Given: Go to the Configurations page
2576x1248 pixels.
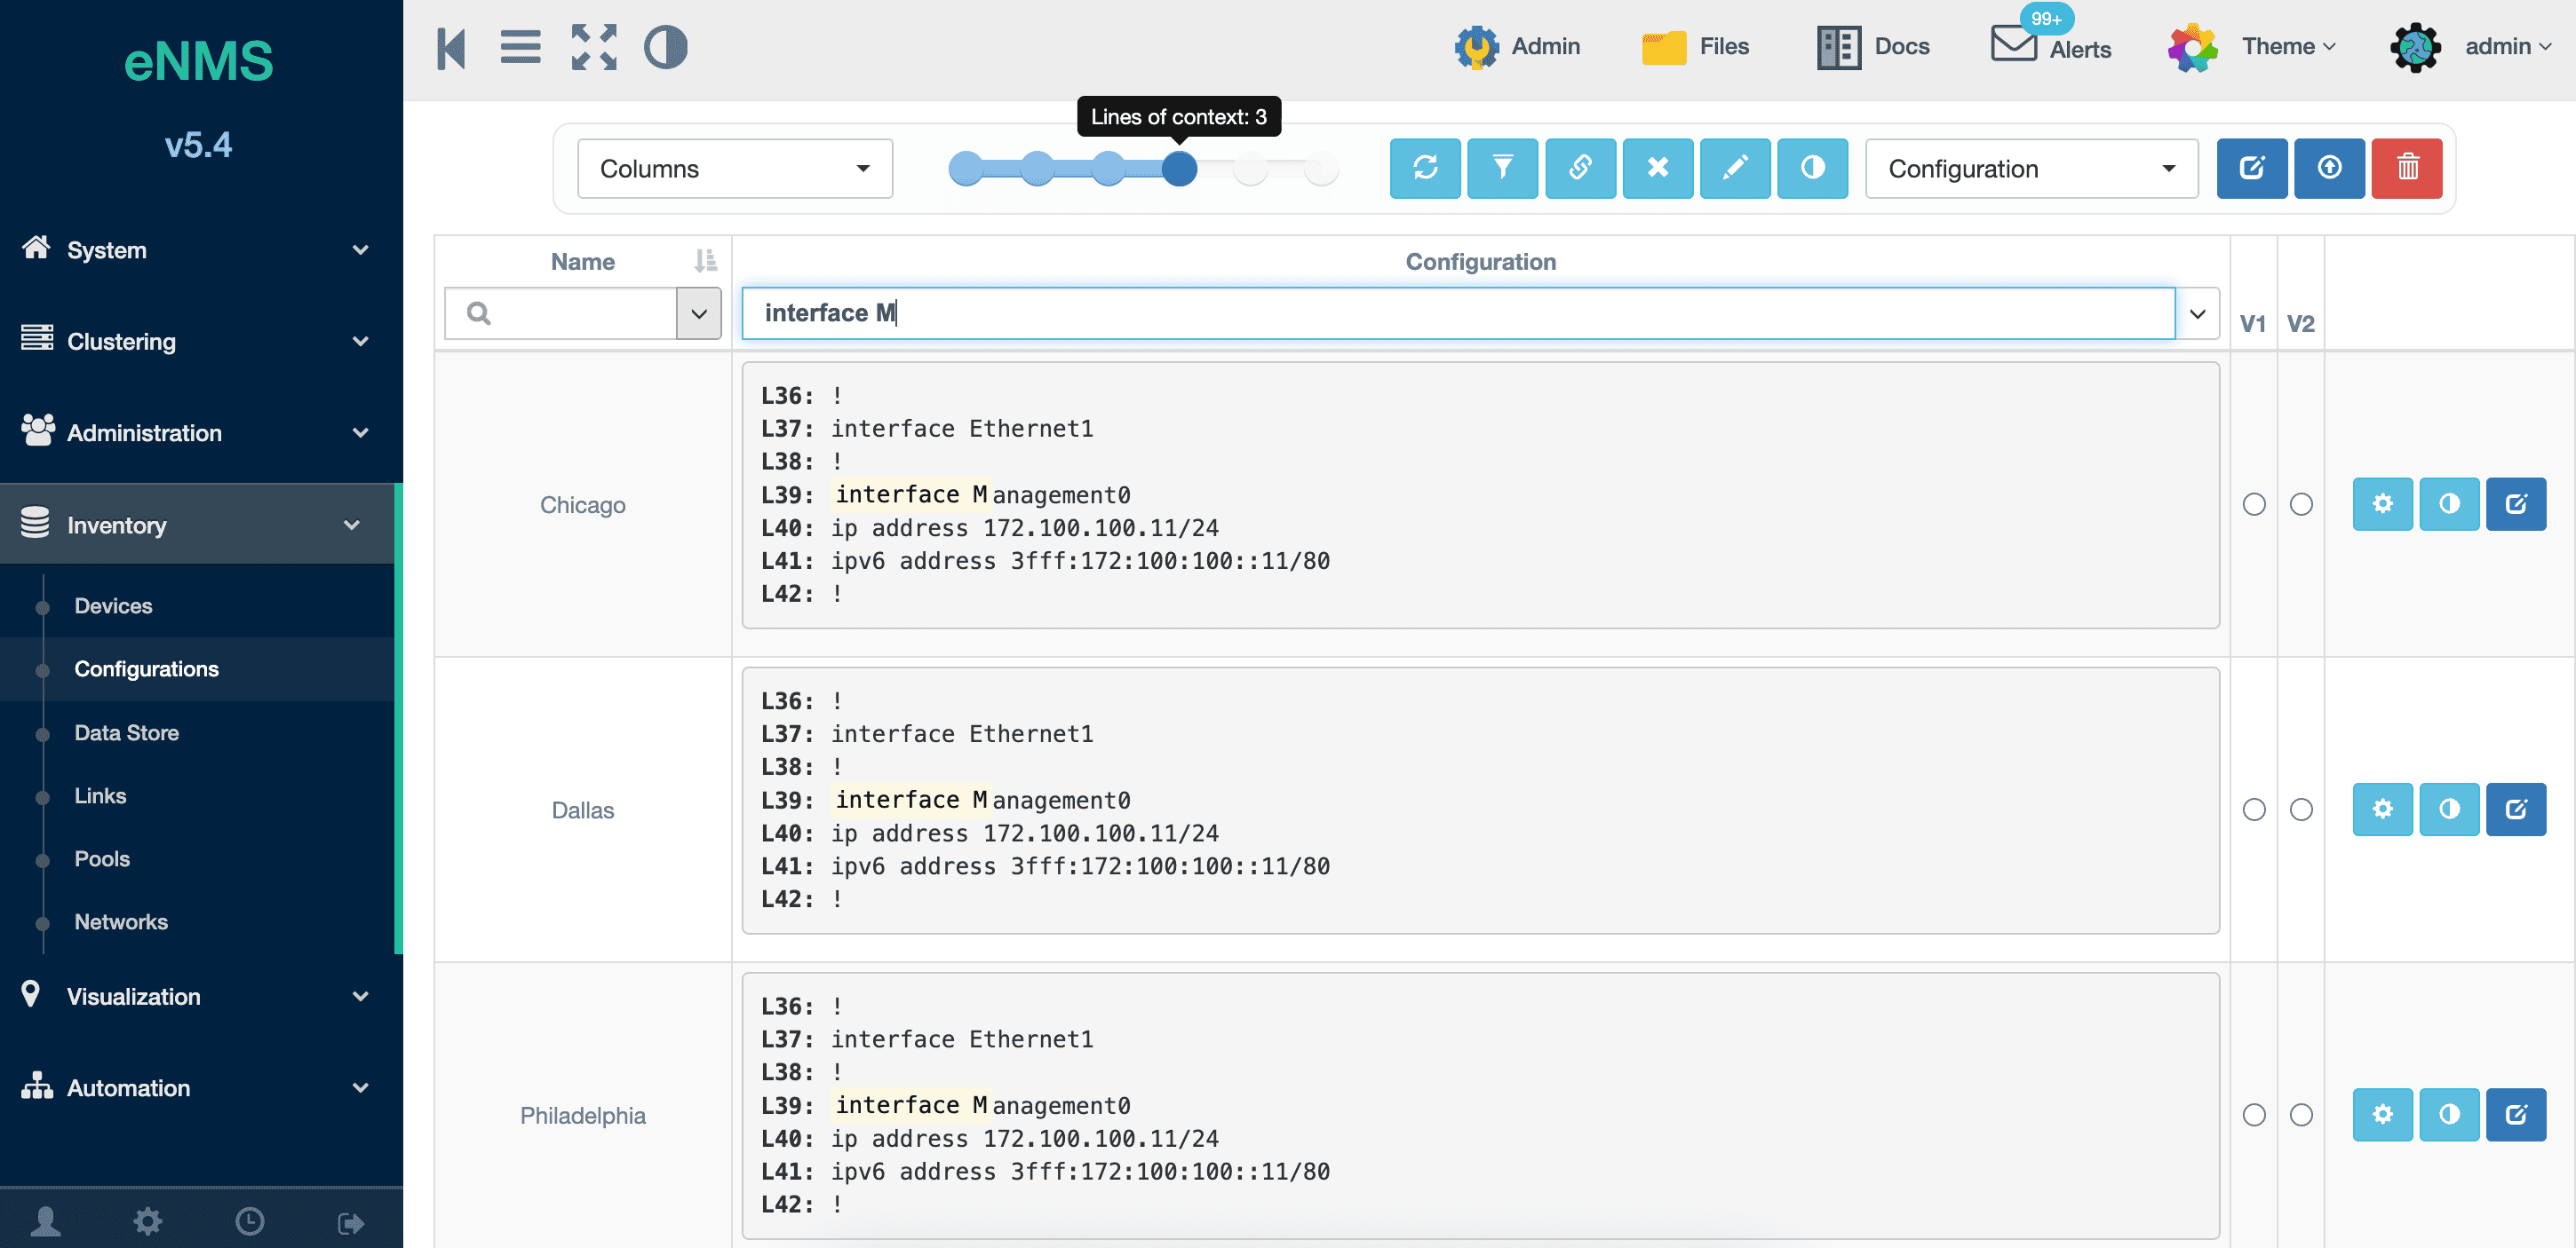Looking at the screenshot, I should coord(146,668).
